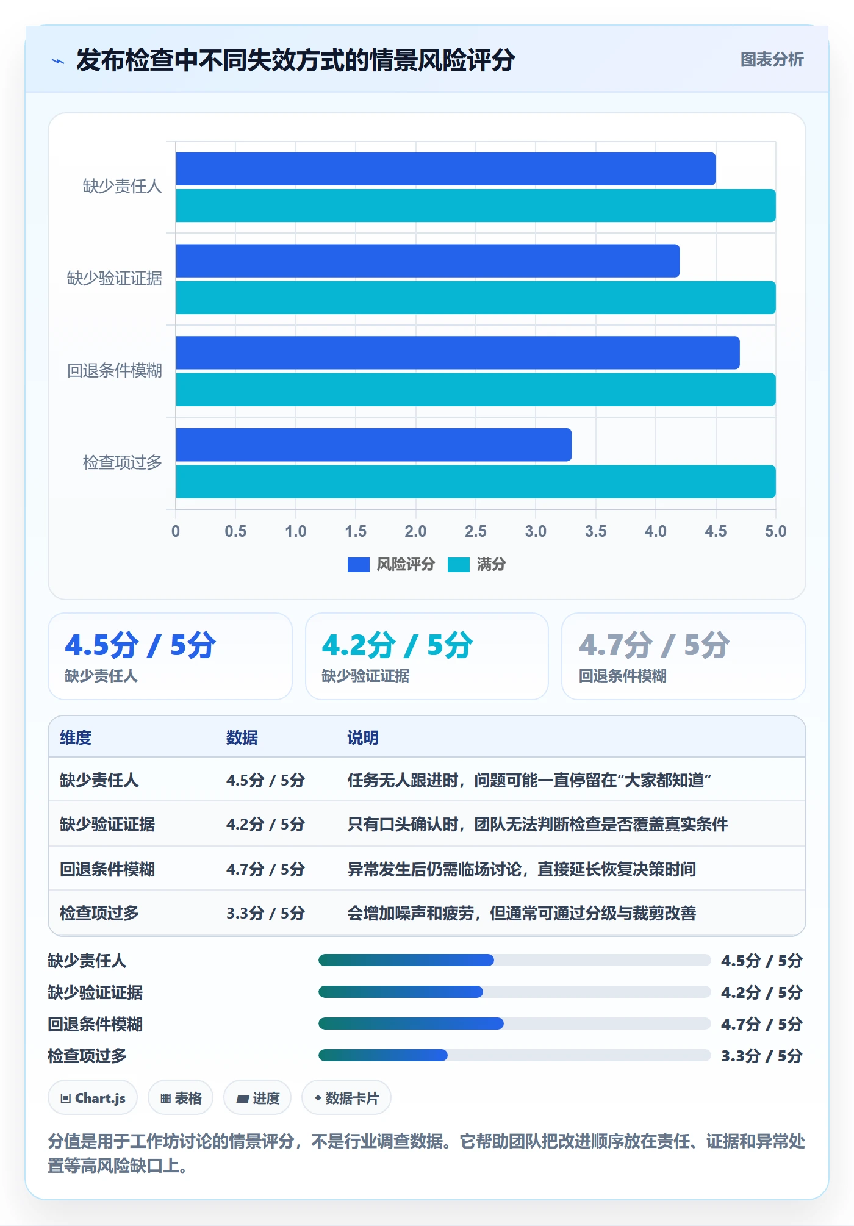This screenshot has width=854, height=1226.
Task: Click progress row label 缺少责任人
Action: 87,961
